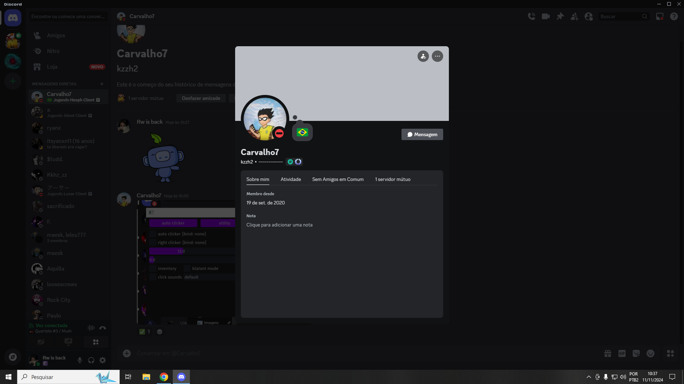This screenshot has height=384, width=684.
Task: Click the 1 servidor mútuo text in chat
Action: point(146,98)
